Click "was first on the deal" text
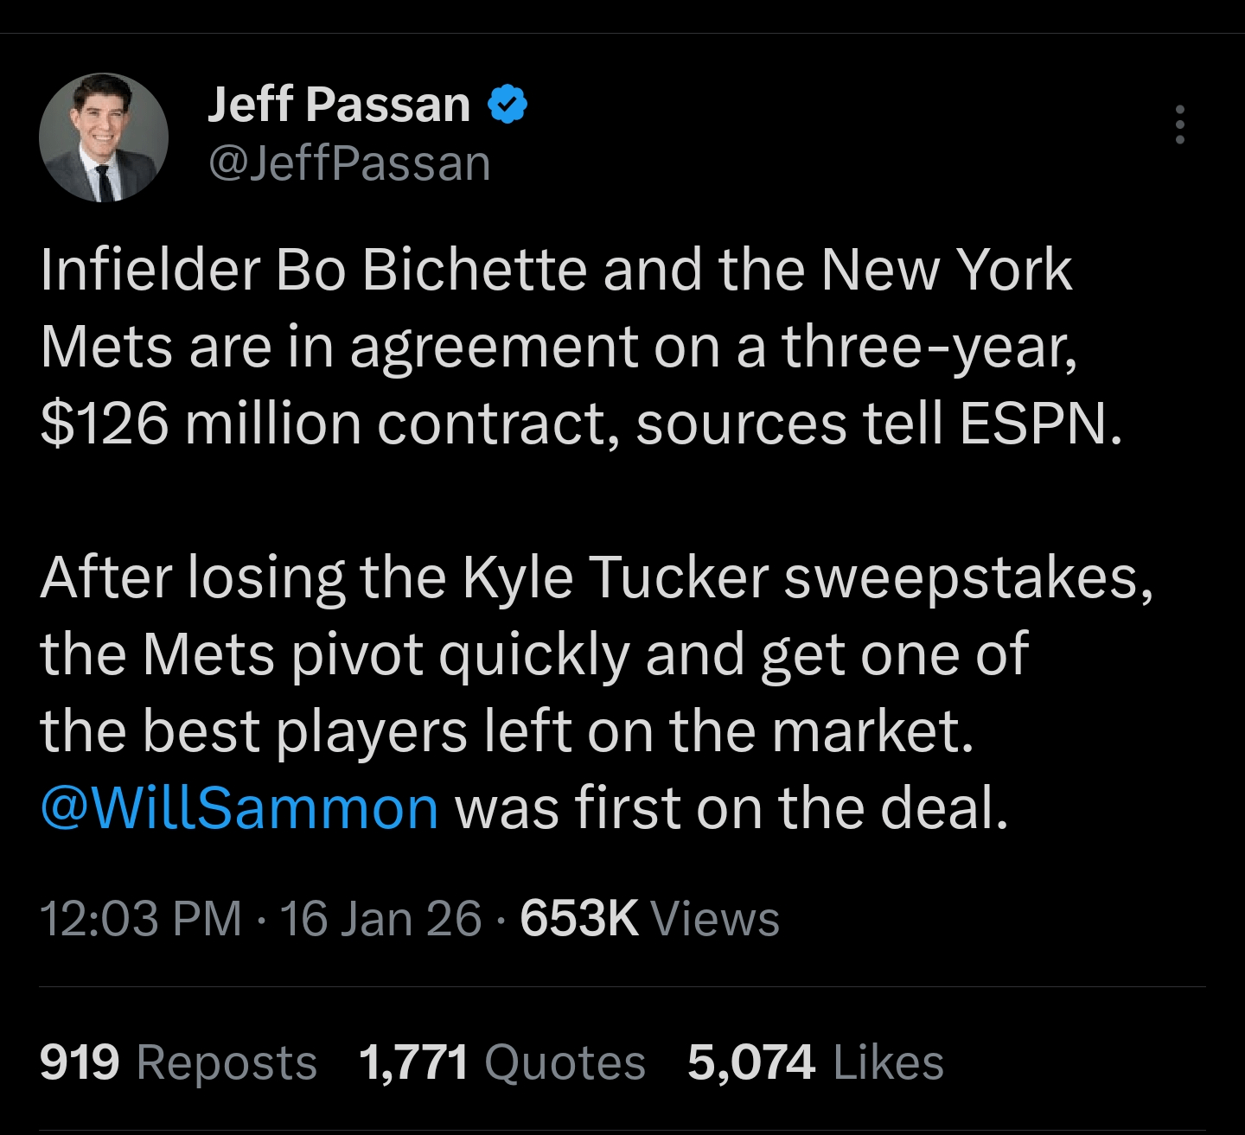The width and height of the screenshot is (1245, 1135). [x=731, y=807]
